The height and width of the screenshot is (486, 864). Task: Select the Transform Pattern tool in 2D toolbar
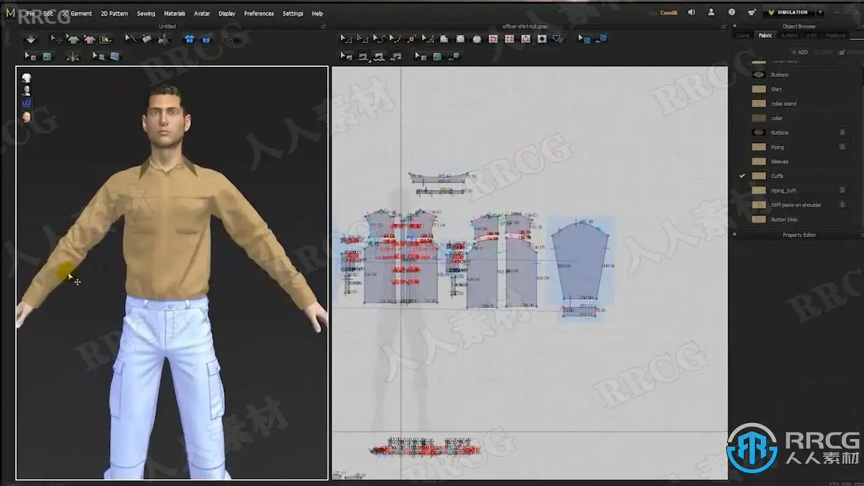point(346,39)
